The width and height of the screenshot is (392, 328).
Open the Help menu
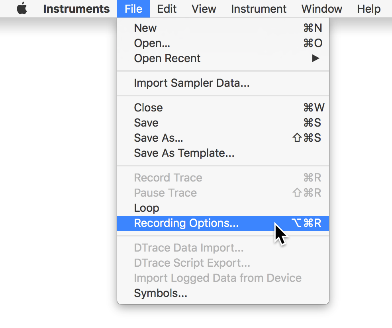coord(368,8)
